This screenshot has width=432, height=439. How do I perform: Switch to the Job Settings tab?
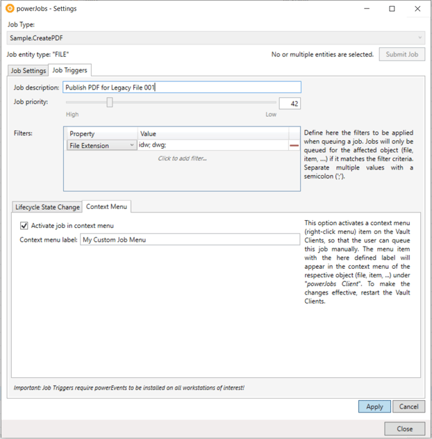(x=28, y=71)
